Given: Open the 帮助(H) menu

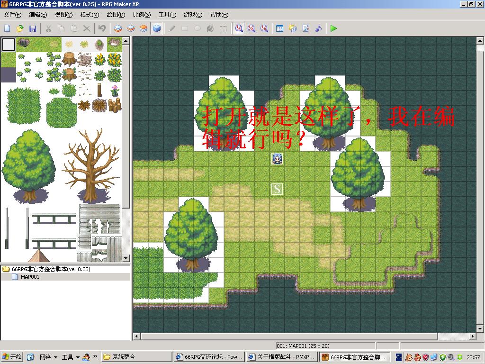Looking at the screenshot, I should coord(219,15).
